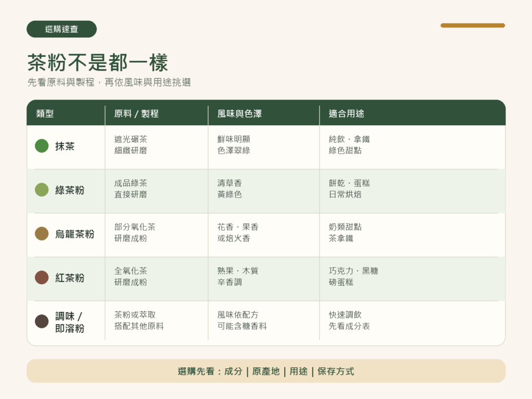
Task: Click 保存方式 in the bottom banner
Action: 336,371
